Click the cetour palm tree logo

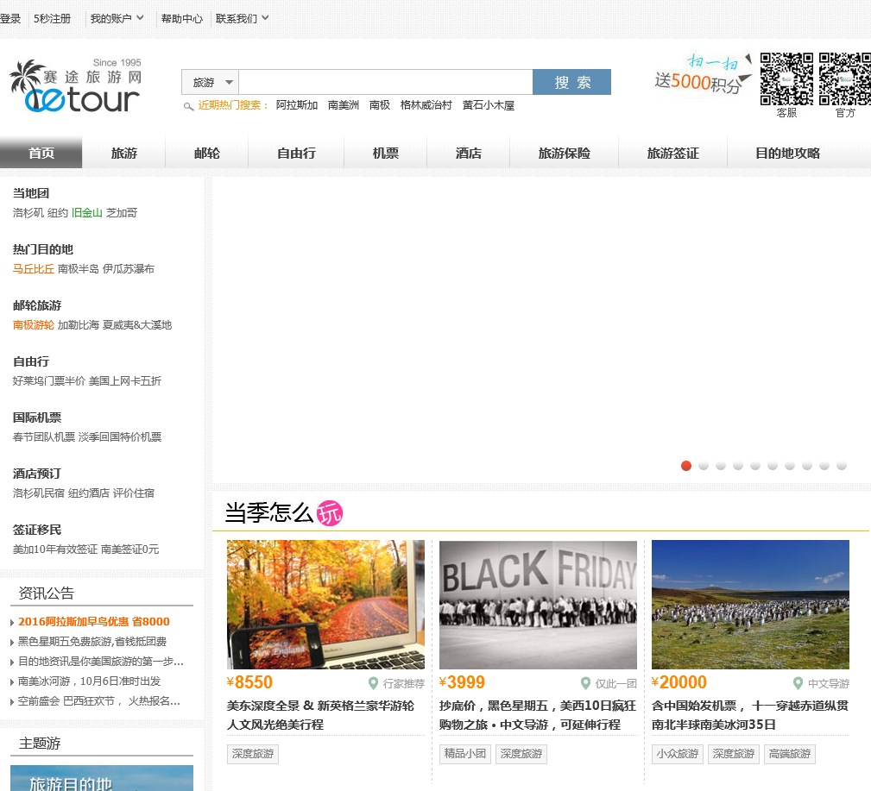point(76,85)
